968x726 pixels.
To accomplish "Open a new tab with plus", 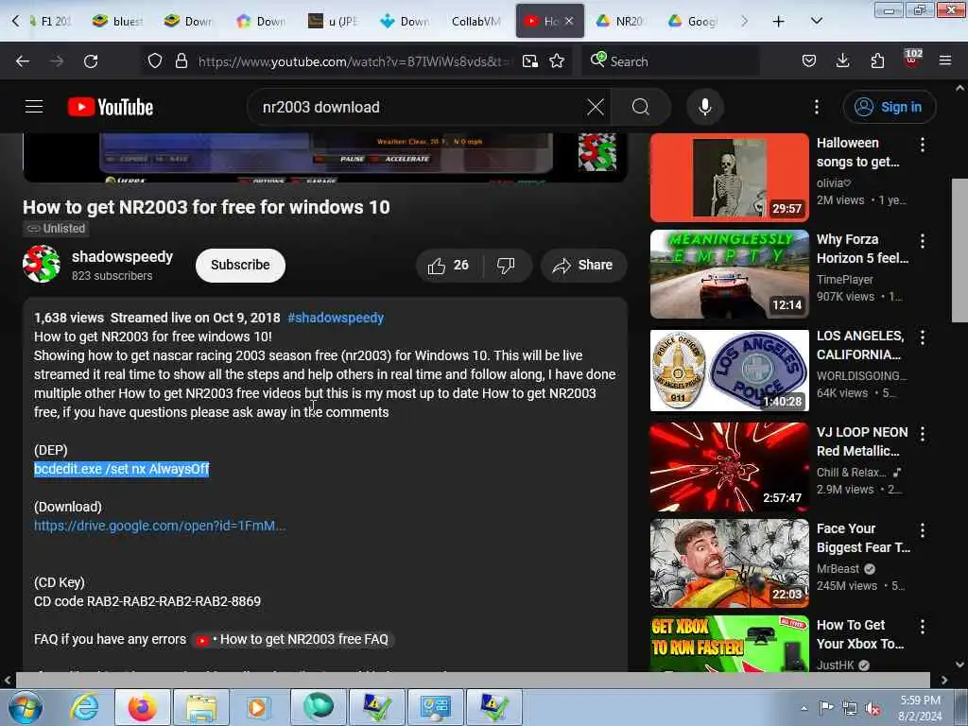I will click(x=779, y=21).
